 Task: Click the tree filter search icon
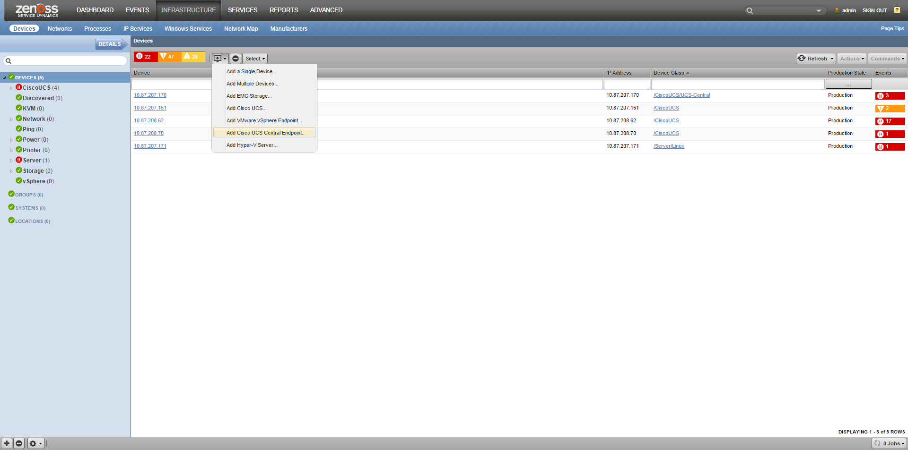(9, 61)
